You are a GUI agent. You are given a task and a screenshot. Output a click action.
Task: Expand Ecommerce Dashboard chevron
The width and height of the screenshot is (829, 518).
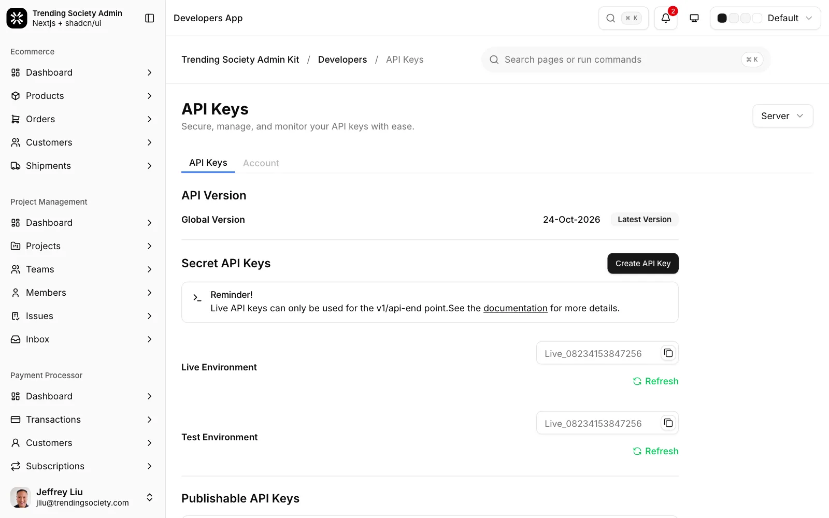pyautogui.click(x=149, y=73)
